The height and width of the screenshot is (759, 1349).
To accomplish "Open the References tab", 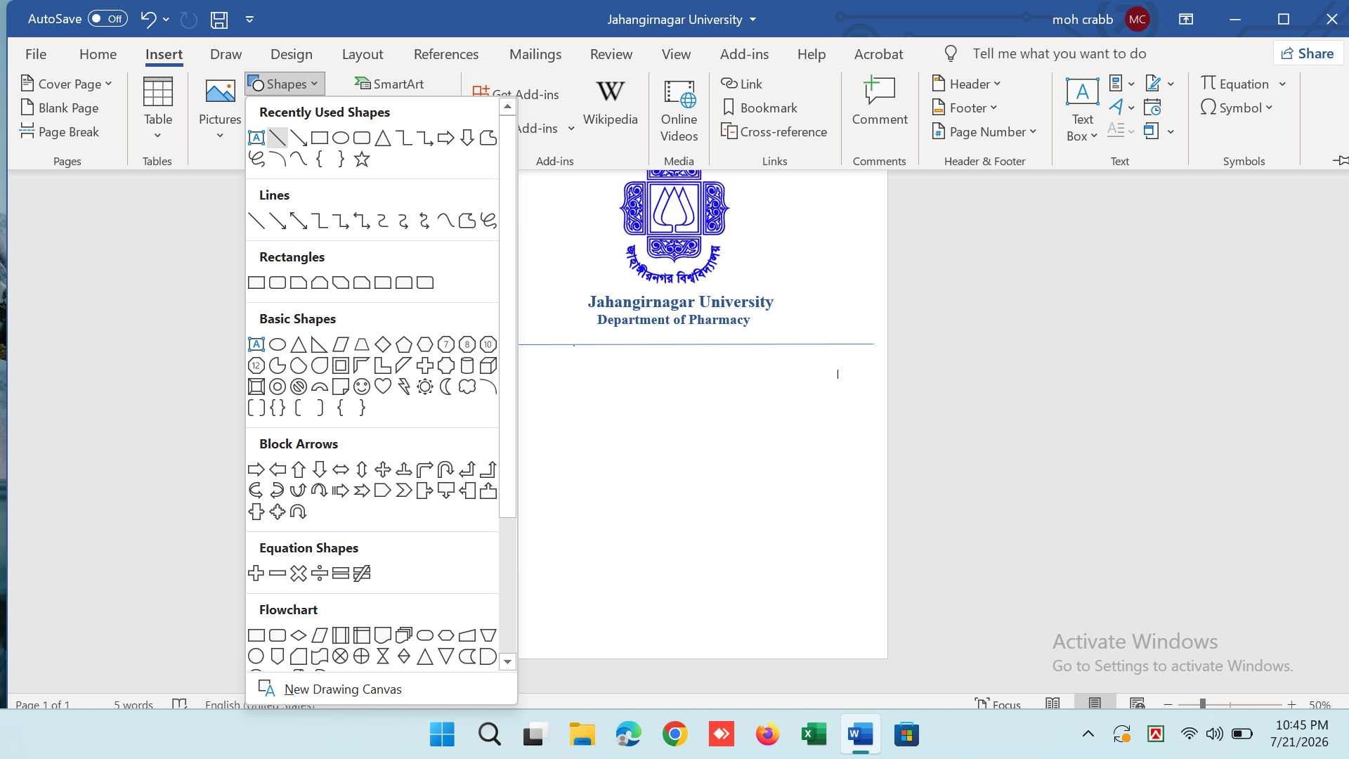I will [x=446, y=54].
